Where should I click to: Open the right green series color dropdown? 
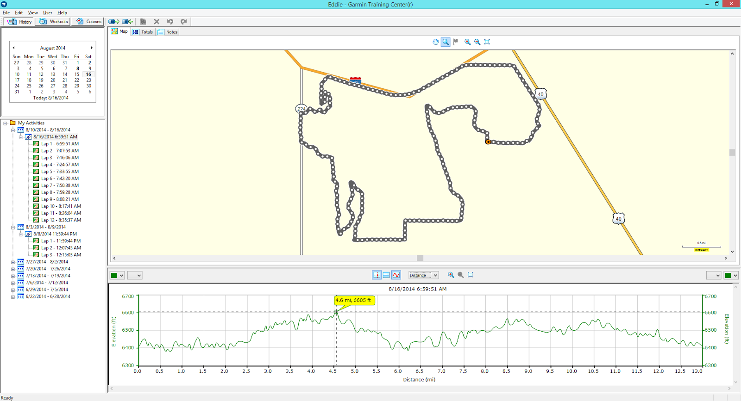pos(731,275)
